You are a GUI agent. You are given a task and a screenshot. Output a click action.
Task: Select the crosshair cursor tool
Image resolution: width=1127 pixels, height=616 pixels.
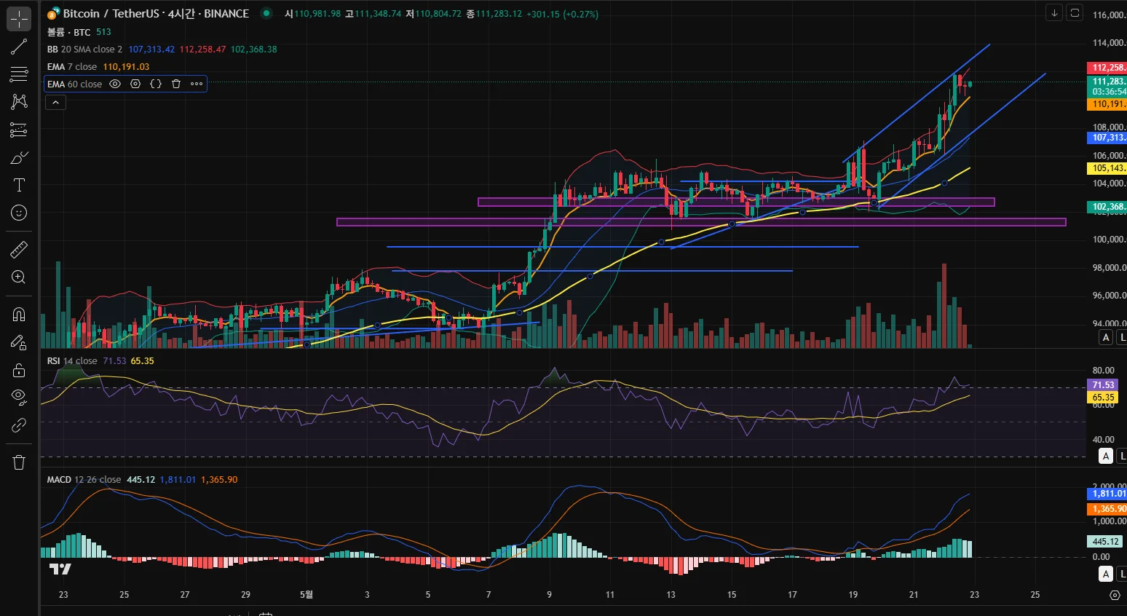(19, 19)
